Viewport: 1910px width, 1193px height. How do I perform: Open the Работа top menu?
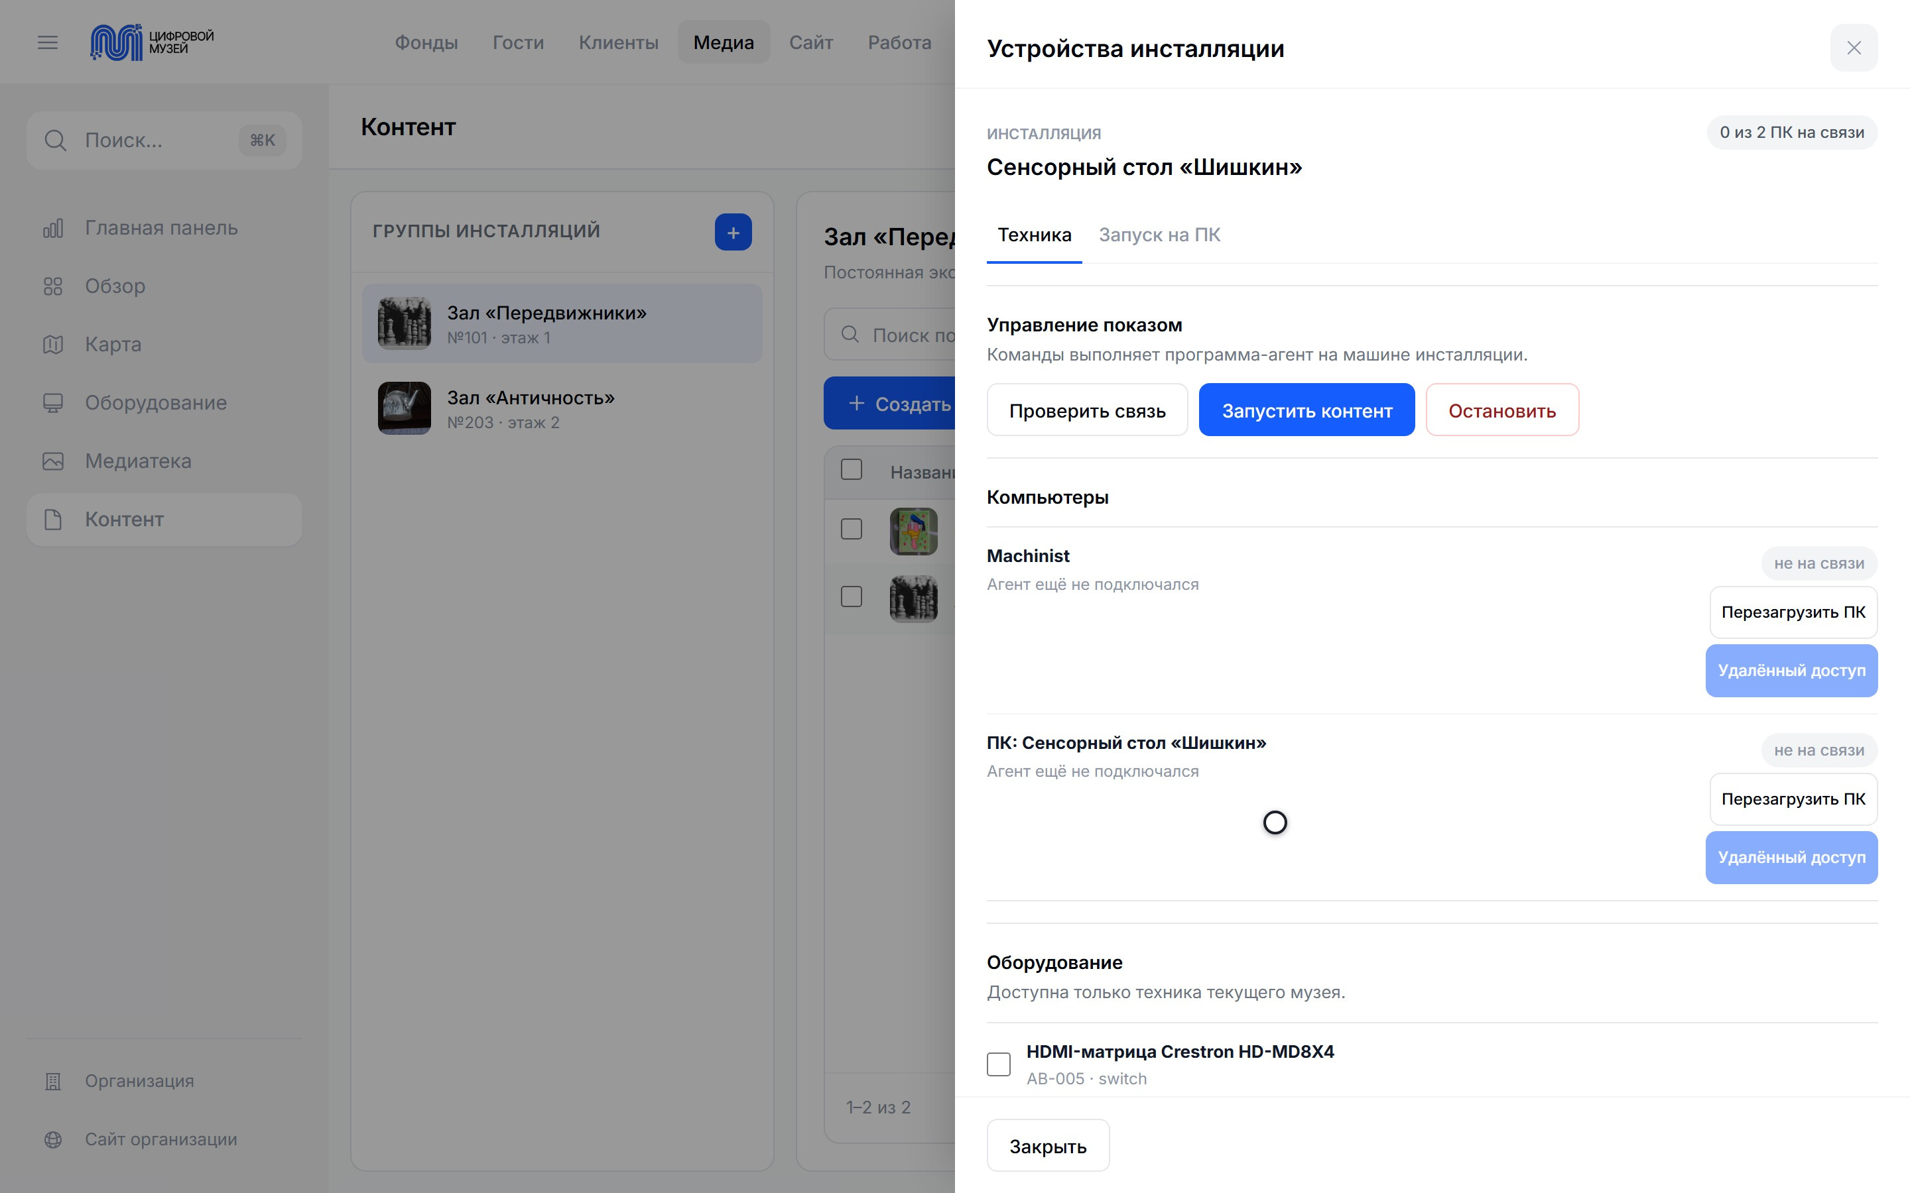(x=900, y=42)
